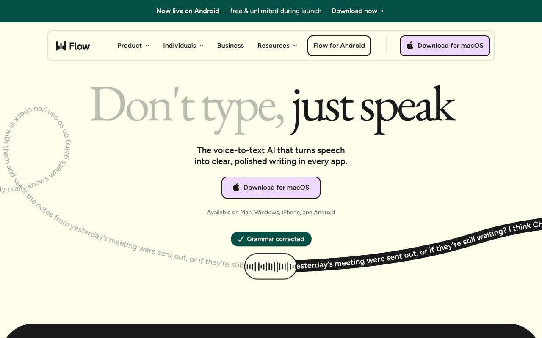
Task: Open Flow for Android page
Action: point(339,46)
